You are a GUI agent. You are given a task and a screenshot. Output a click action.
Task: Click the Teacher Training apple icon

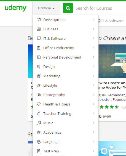tap(39, 113)
